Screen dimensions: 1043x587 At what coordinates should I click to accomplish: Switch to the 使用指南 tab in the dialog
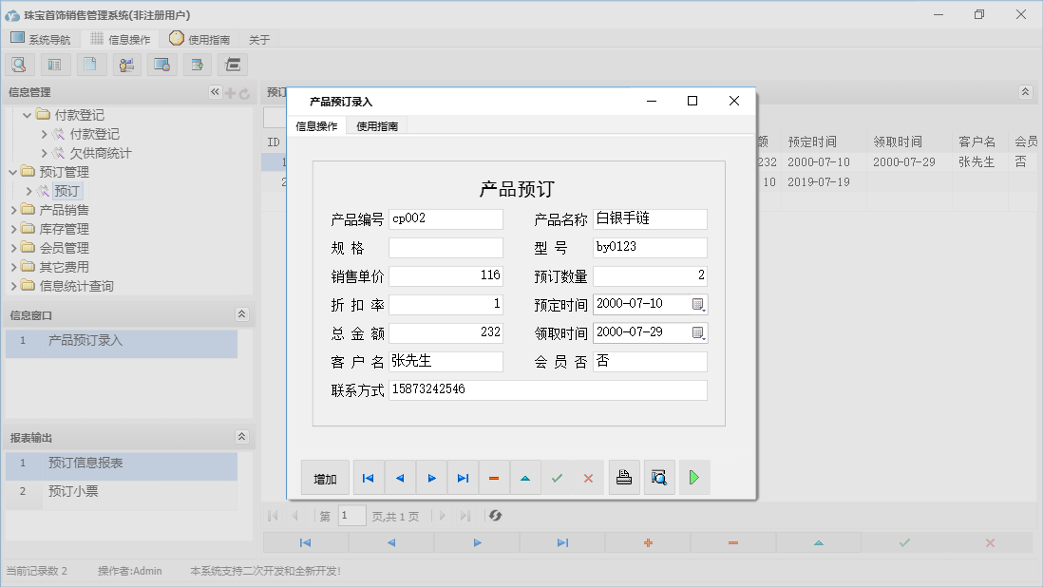[x=376, y=124]
